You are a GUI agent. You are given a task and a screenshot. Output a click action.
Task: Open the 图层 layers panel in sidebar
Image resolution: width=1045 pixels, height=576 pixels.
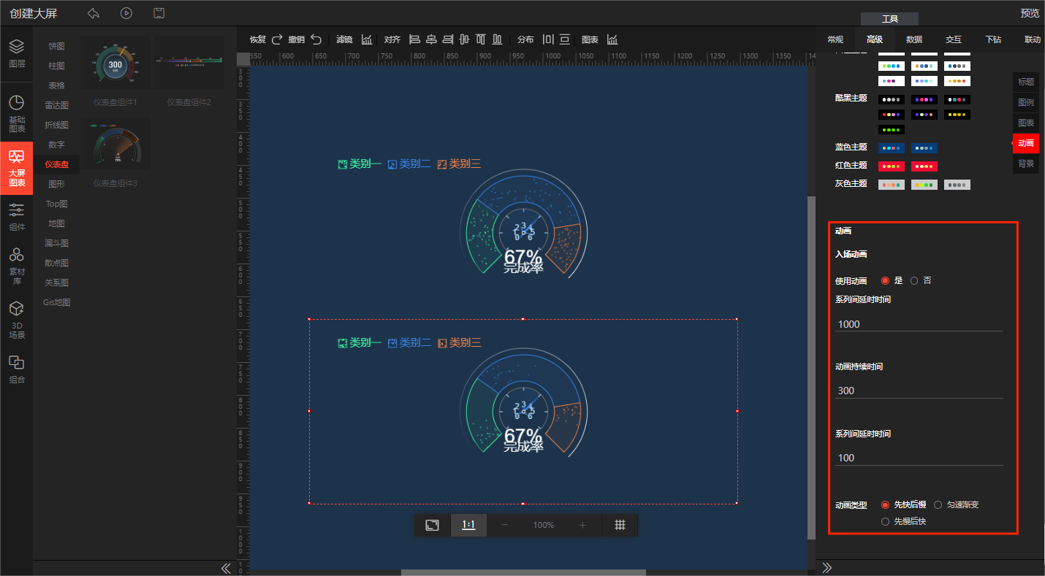tap(16, 53)
